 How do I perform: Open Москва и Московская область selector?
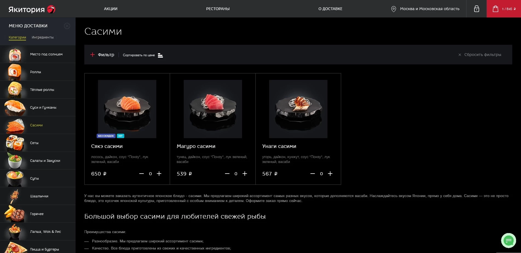point(430,9)
